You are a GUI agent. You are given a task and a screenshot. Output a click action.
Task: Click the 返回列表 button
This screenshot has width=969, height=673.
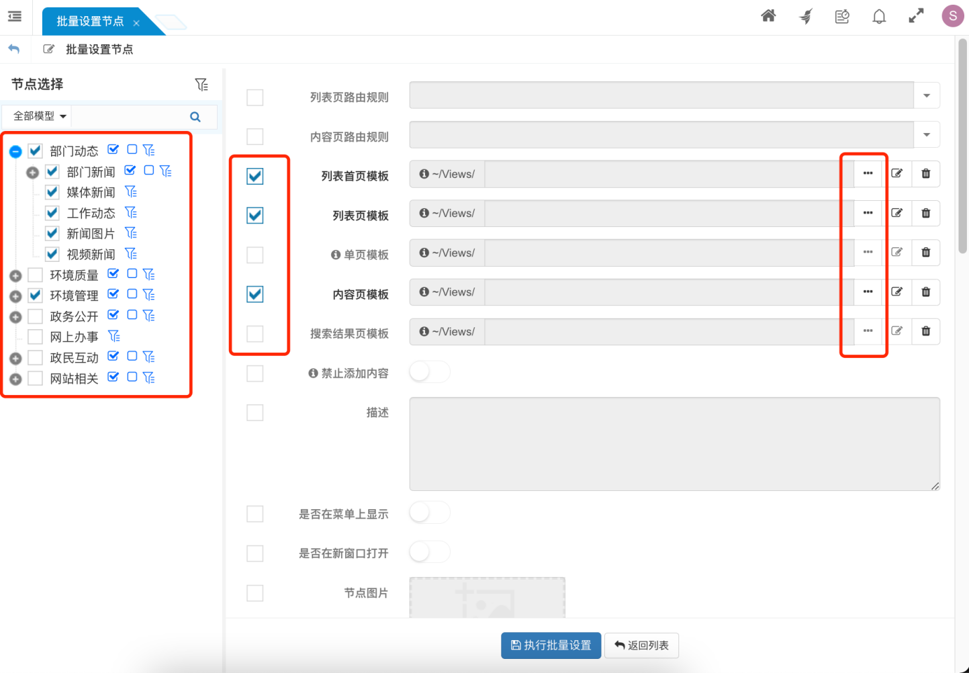641,645
